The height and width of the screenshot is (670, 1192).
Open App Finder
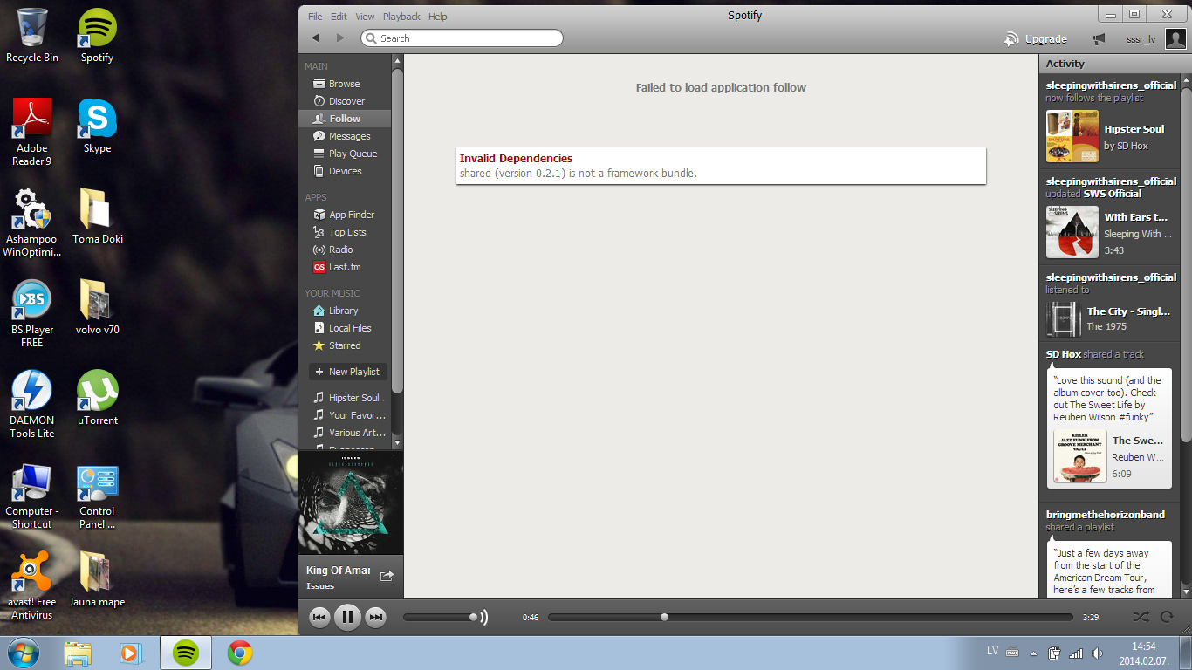click(x=345, y=215)
